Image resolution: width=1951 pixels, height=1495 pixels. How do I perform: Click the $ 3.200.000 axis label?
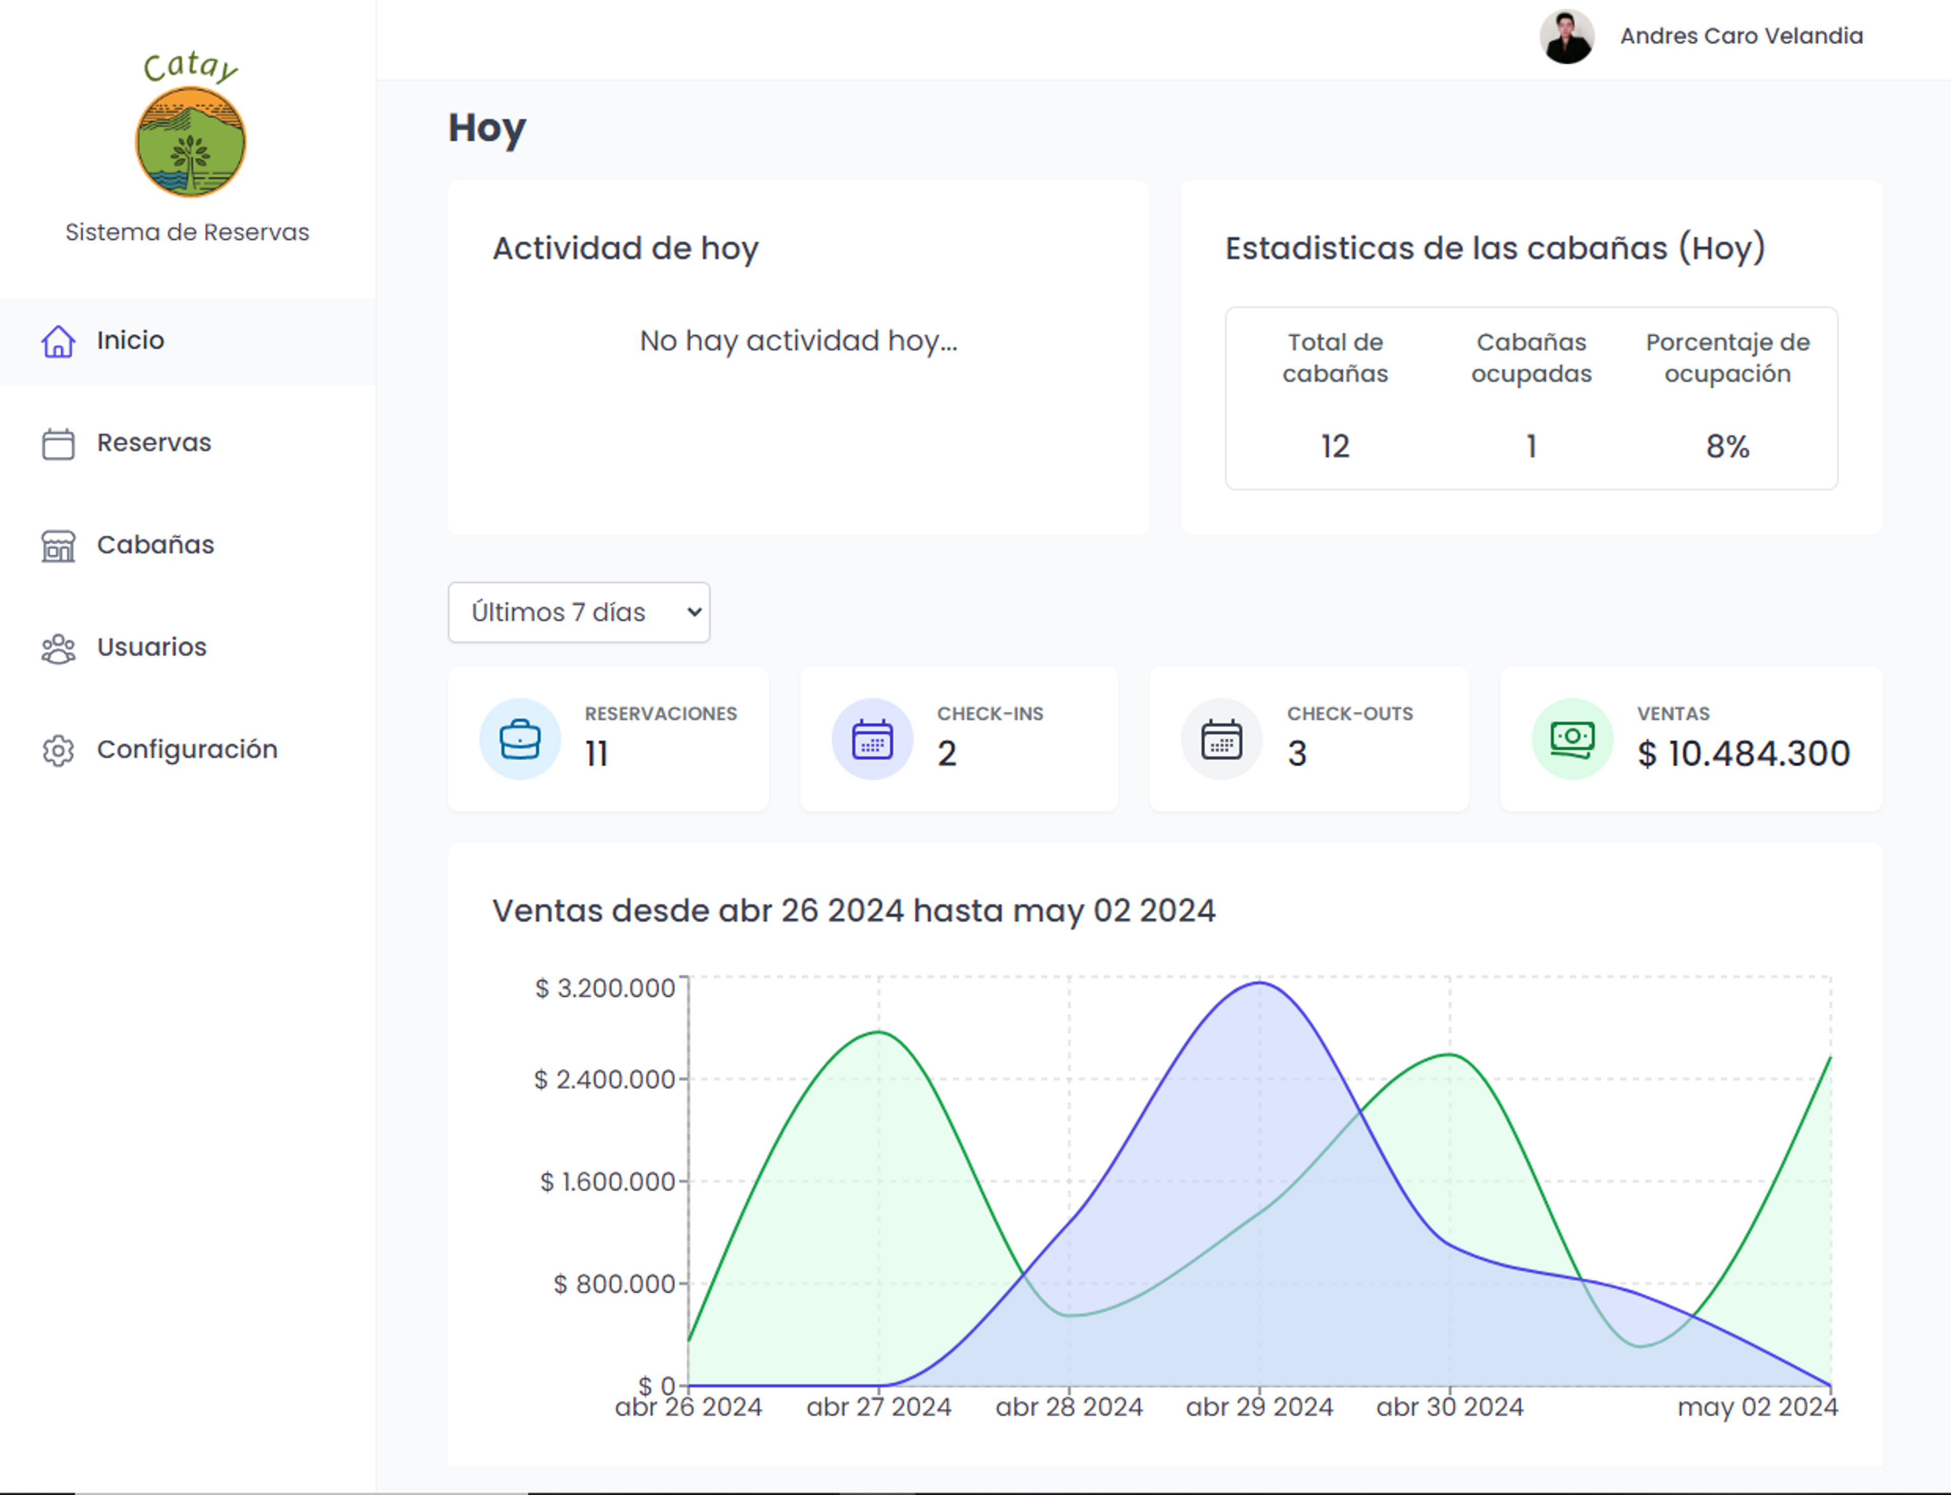click(x=605, y=989)
